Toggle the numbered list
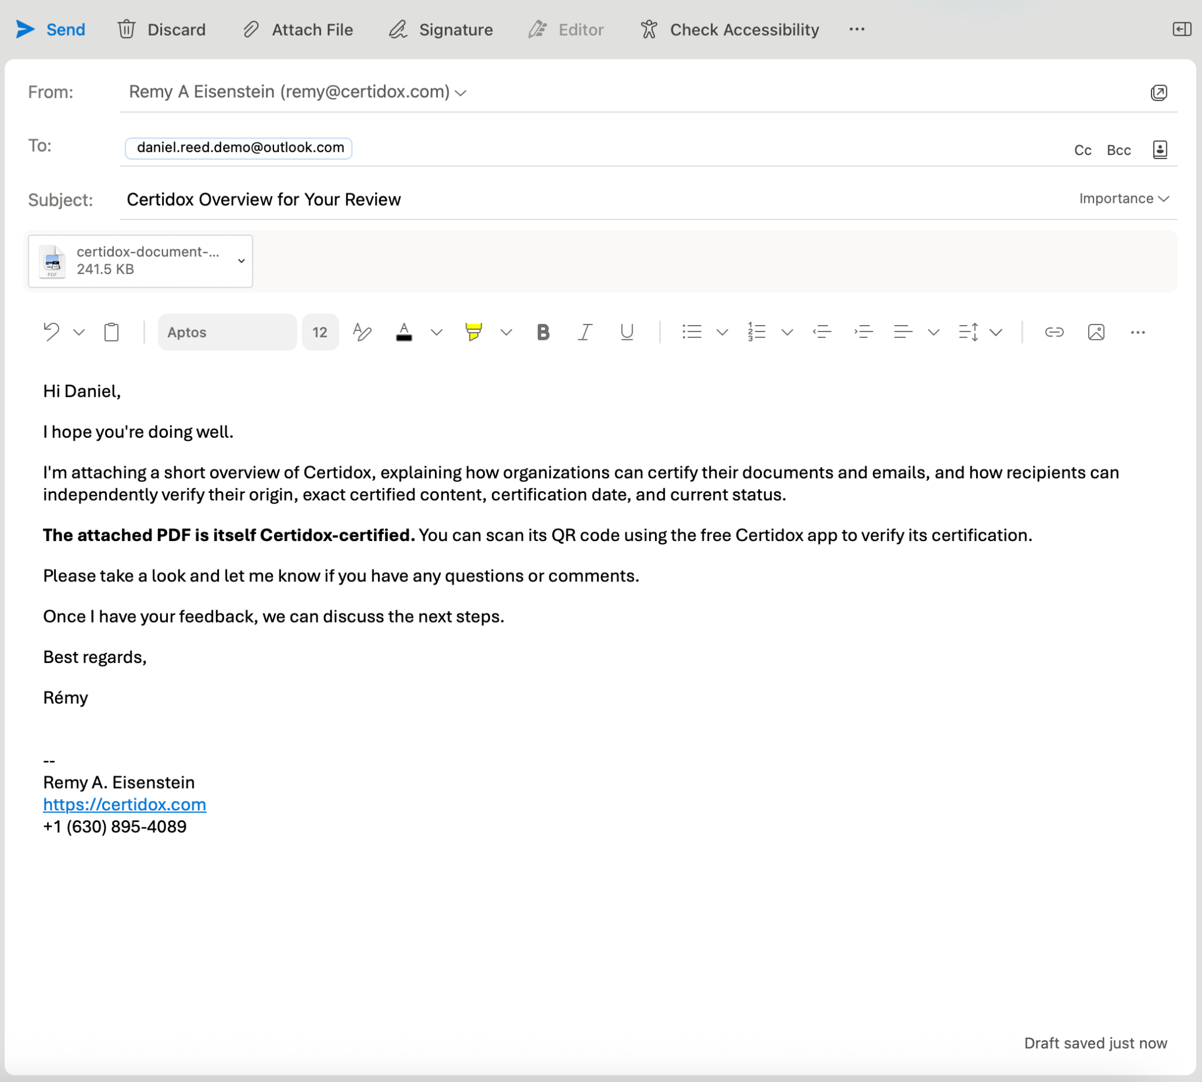The image size is (1202, 1082). click(x=757, y=332)
